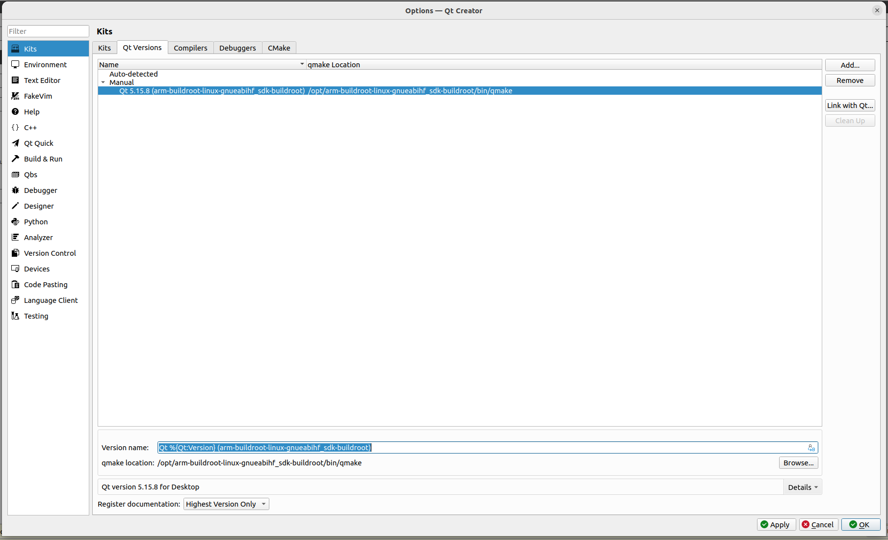Click the Devices icon
The image size is (888, 540).
[15, 269]
